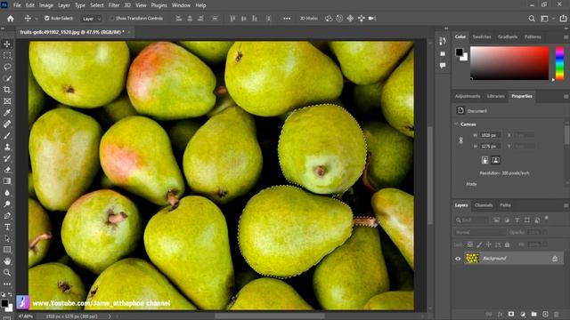Create new fill or adjustment layer

tap(523, 314)
